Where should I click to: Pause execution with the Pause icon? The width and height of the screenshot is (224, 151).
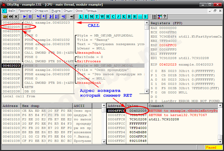tap(30, 17)
